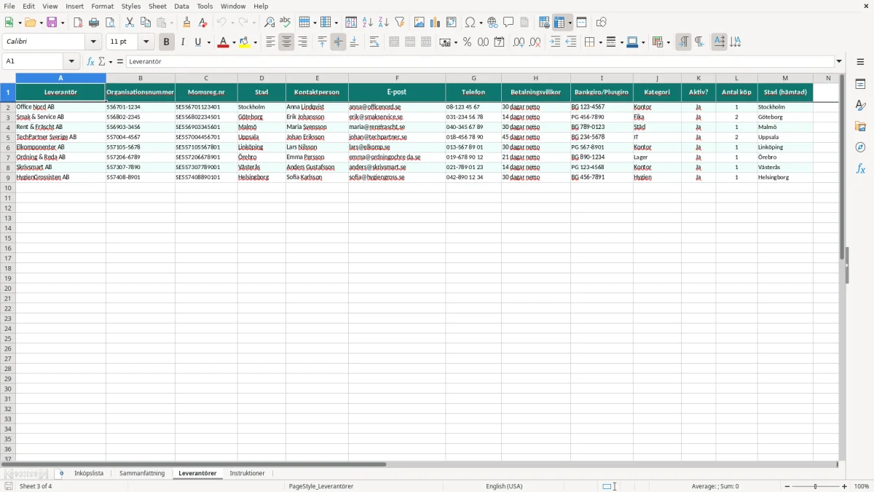The height and width of the screenshot is (492, 874).
Task: Open font color dropdown arrow
Action: pos(234,42)
